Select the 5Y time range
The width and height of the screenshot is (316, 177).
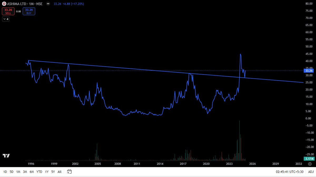click(x=53, y=172)
